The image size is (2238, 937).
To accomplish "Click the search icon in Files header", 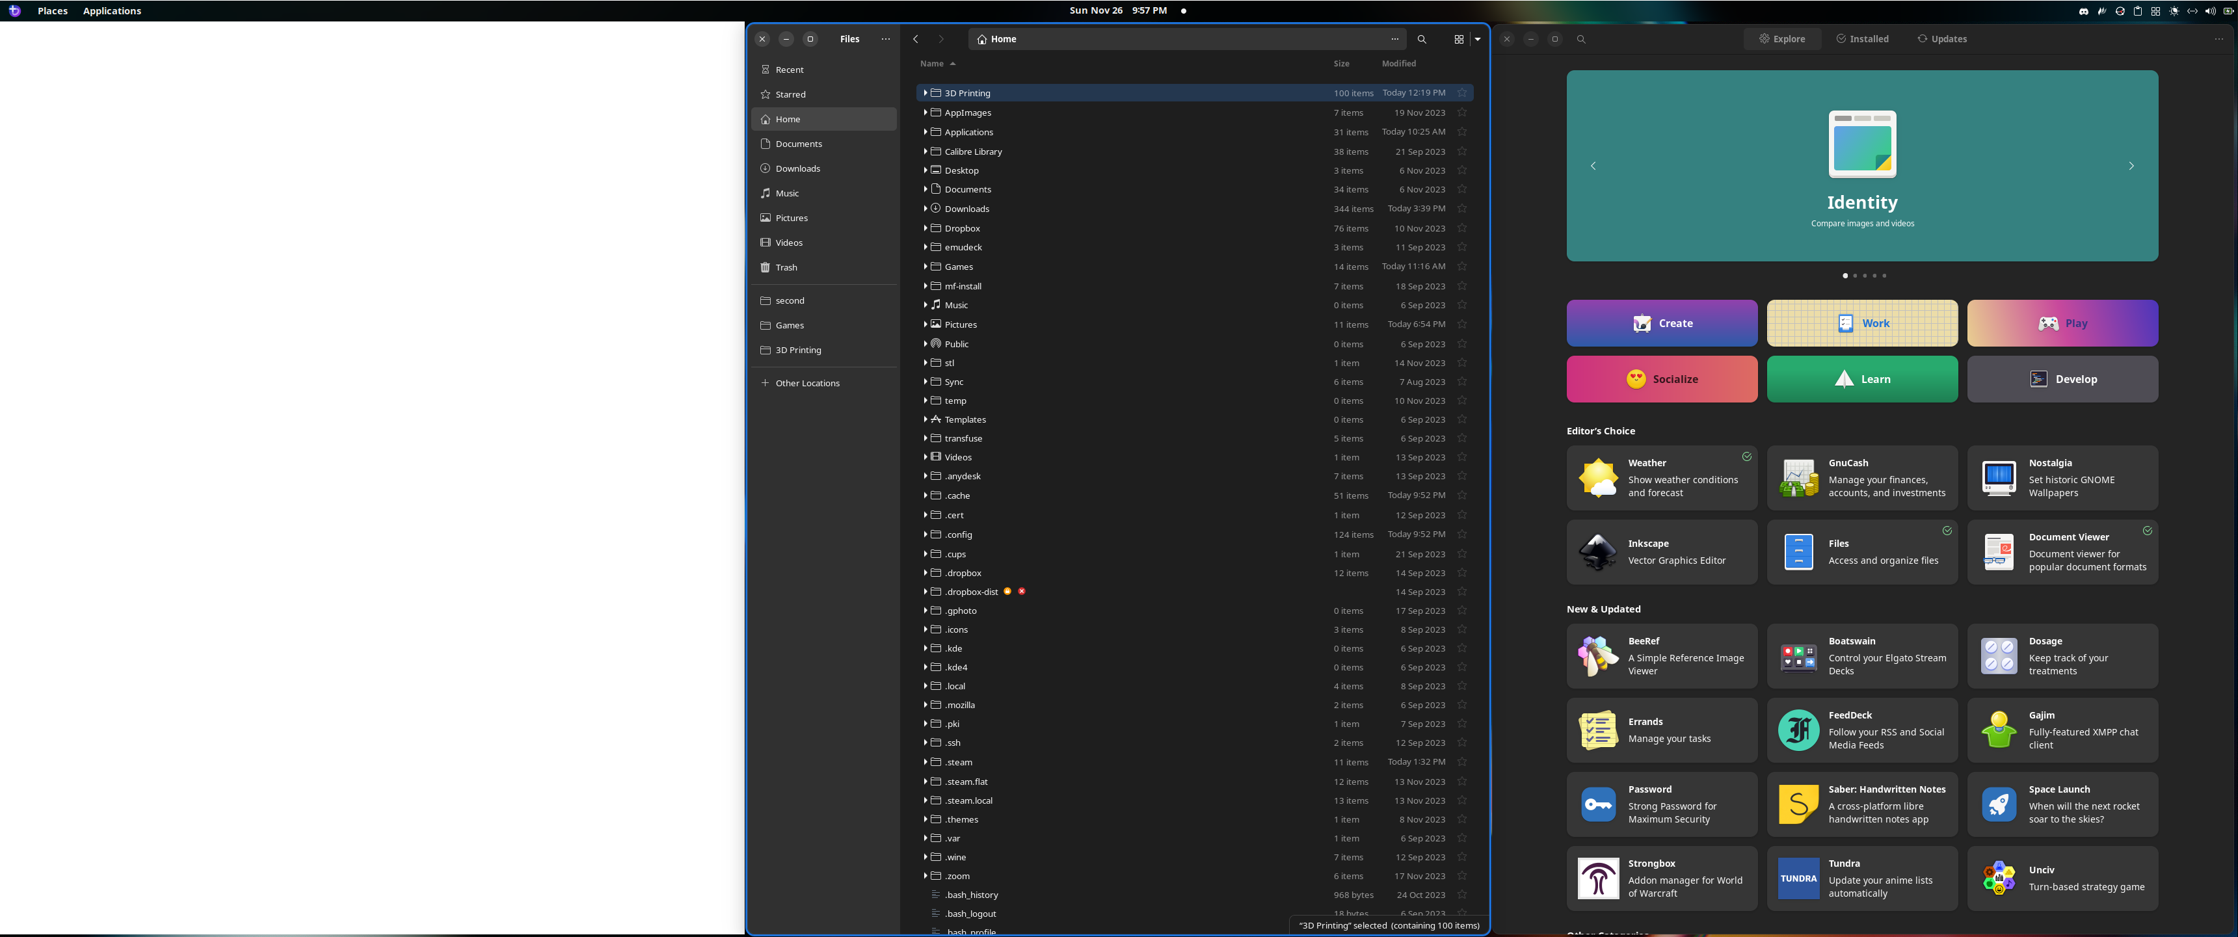I will 1421,39.
